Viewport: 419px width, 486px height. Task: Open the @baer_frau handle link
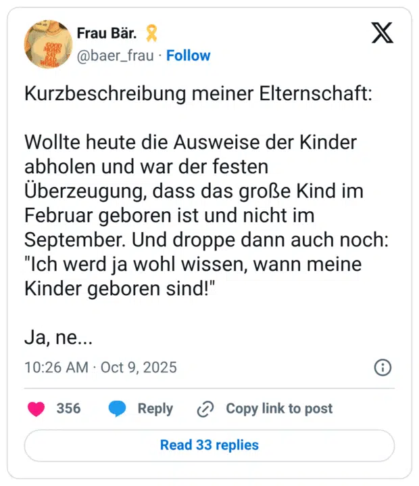pos(116,56)
